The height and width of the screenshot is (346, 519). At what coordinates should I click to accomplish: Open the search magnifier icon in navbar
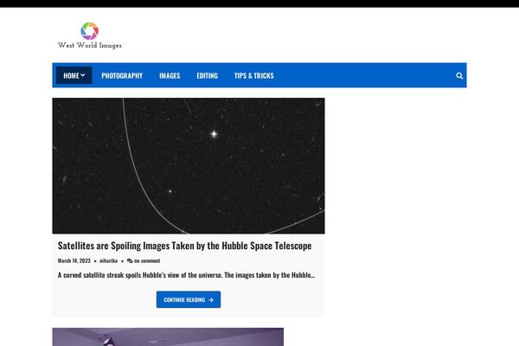459,76
